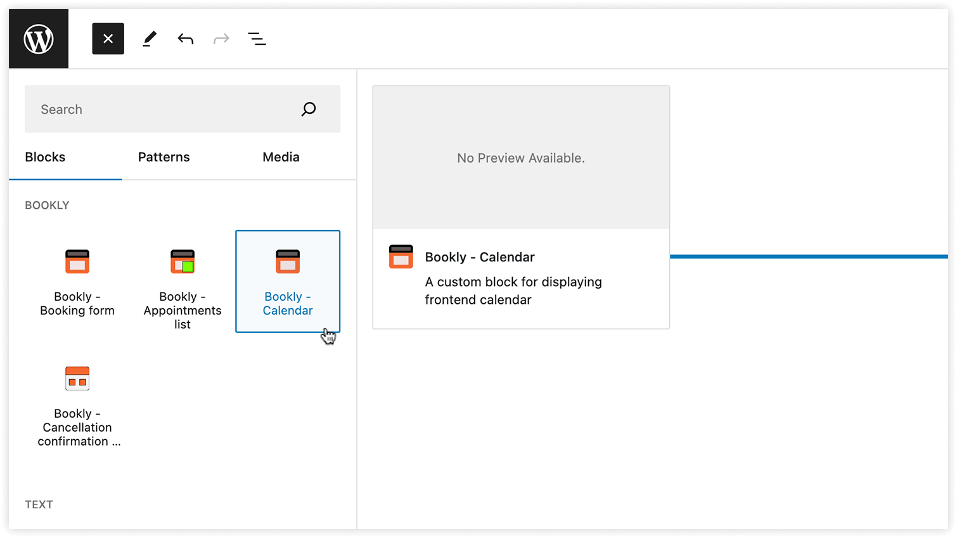Viewport: 957px width, 538px height.
Task: Click the TEXT category heading
Action: [39, 504]
